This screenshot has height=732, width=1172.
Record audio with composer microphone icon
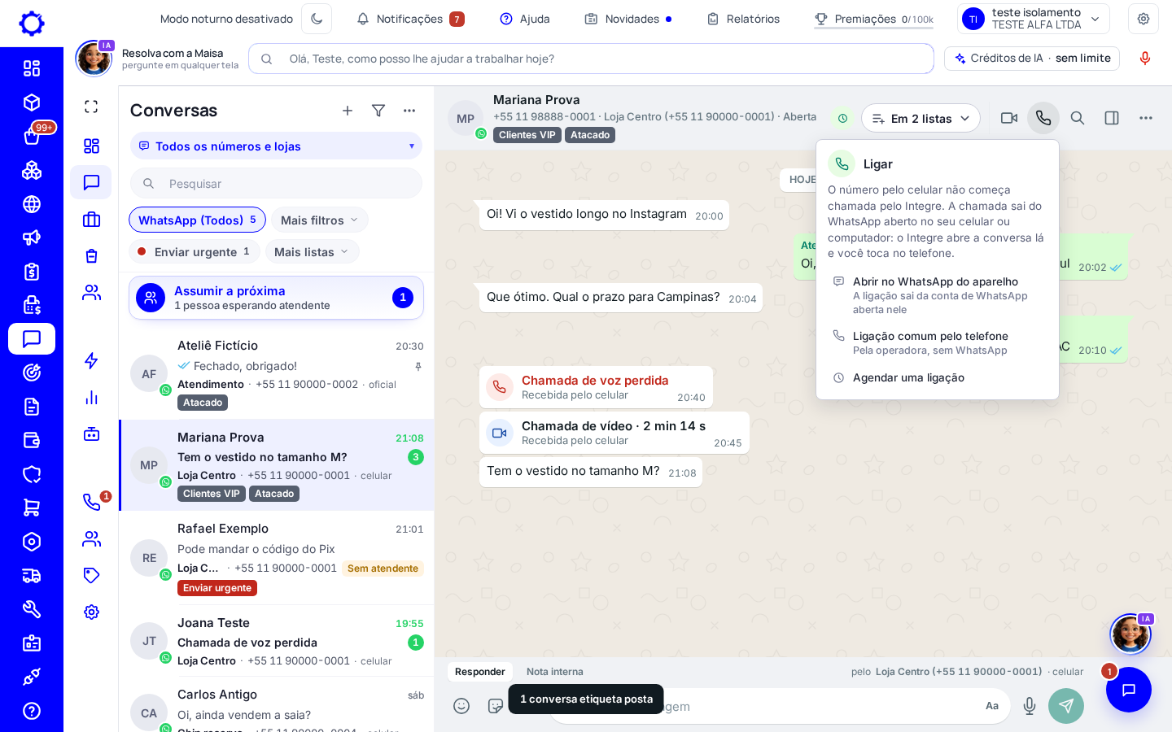coord(1030,706)
